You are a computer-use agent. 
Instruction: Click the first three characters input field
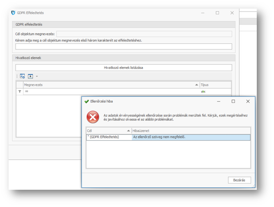pos(123,46)
